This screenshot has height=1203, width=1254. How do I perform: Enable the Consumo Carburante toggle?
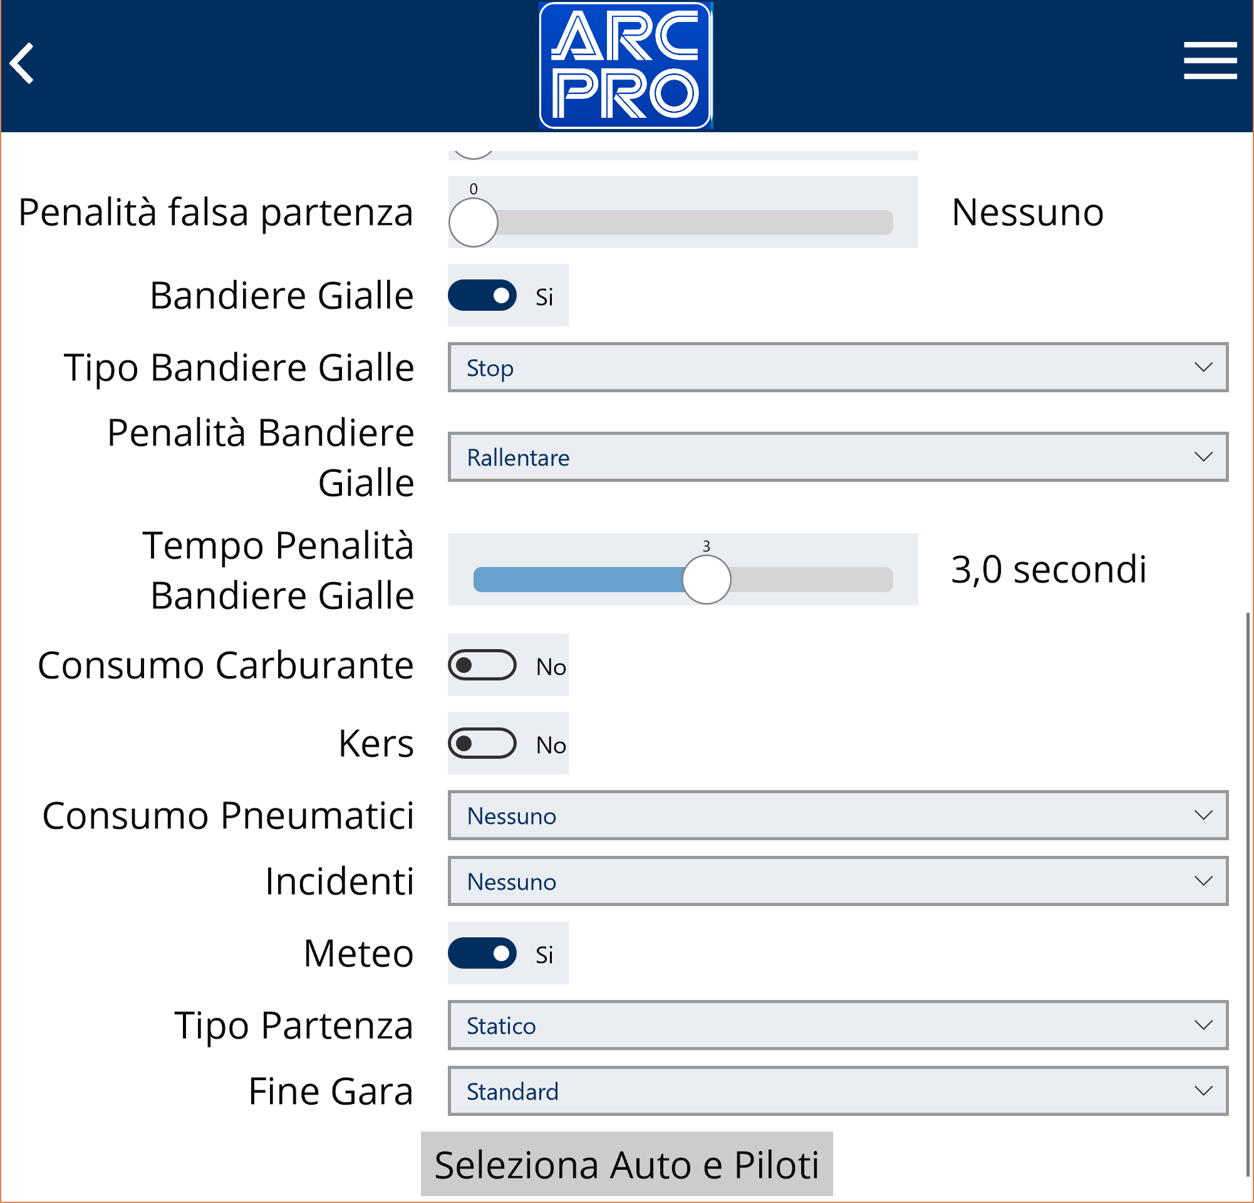click(482, 665)
